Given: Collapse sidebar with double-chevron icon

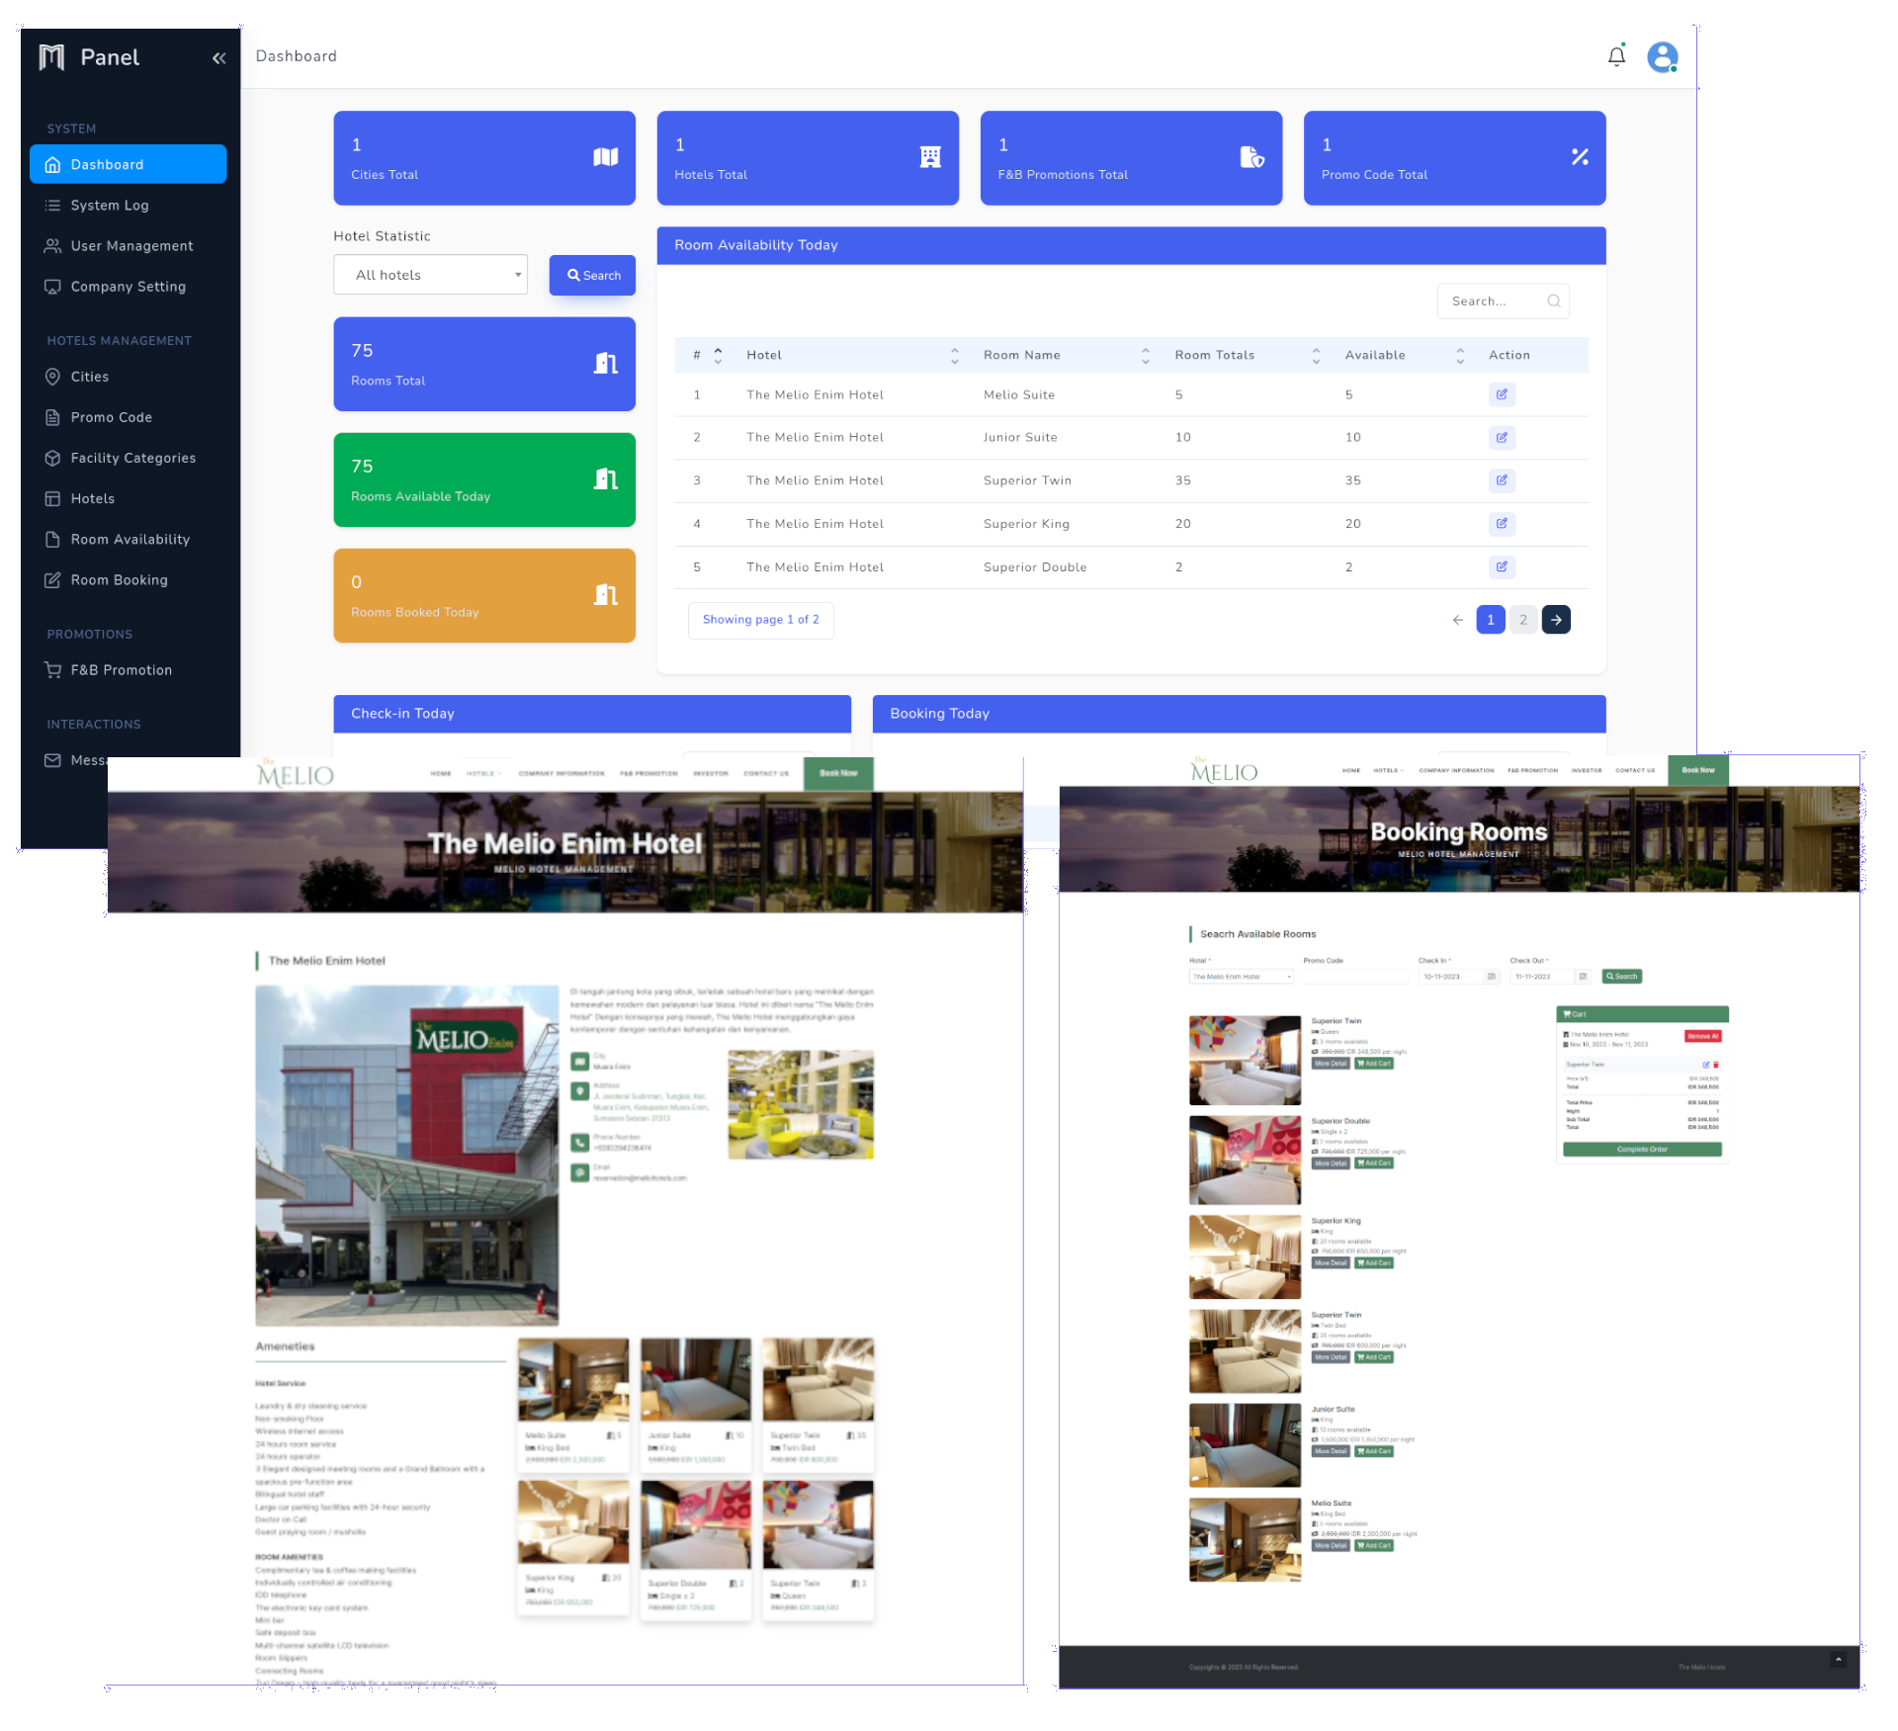Looking at the screenshot, I should click(218, 58).
